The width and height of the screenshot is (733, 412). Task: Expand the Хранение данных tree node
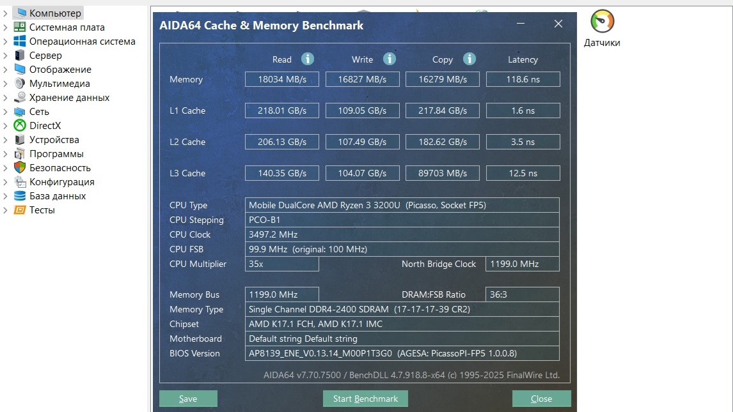point(5,97)
